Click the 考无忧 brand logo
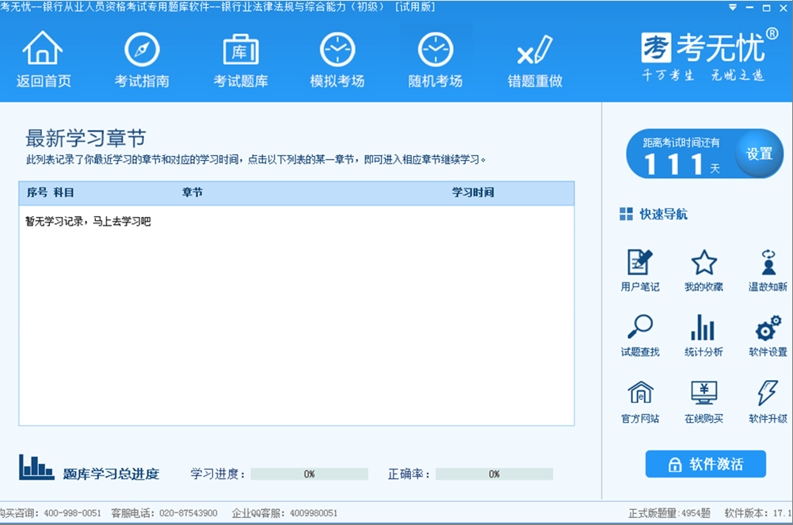Image resolution: width=793 pixels, height=525 pixels. [710, 55]
